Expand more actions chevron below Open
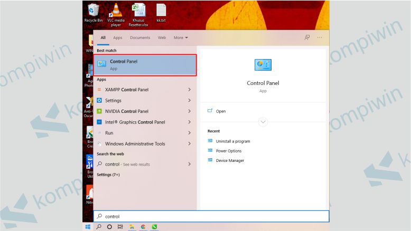The height and width of the screenshot is (231, 411). [263, 122]
